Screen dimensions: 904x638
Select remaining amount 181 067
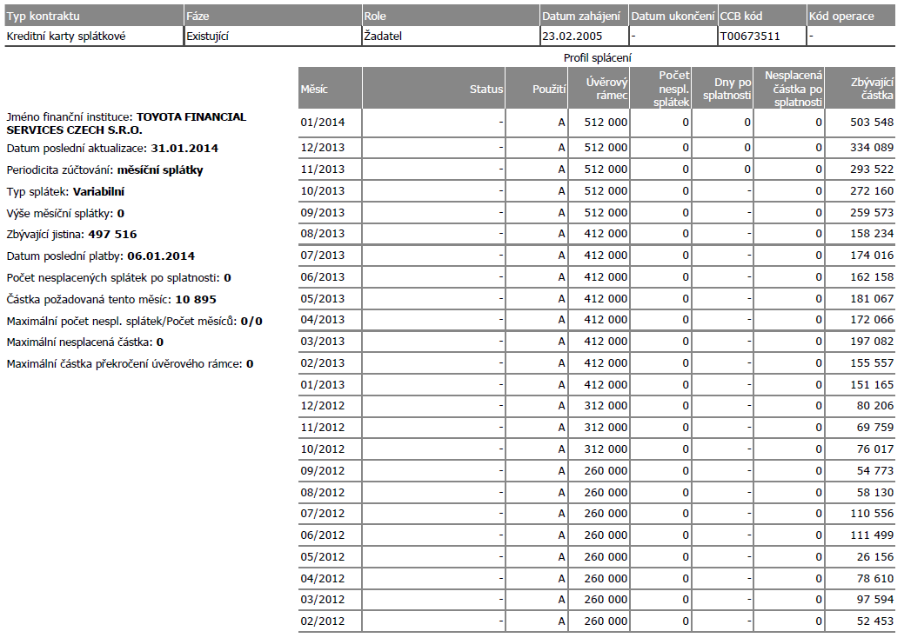coord(860,298)
